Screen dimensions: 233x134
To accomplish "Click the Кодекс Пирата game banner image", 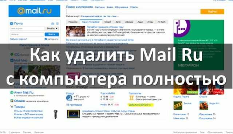I will (x=186, y=88).
